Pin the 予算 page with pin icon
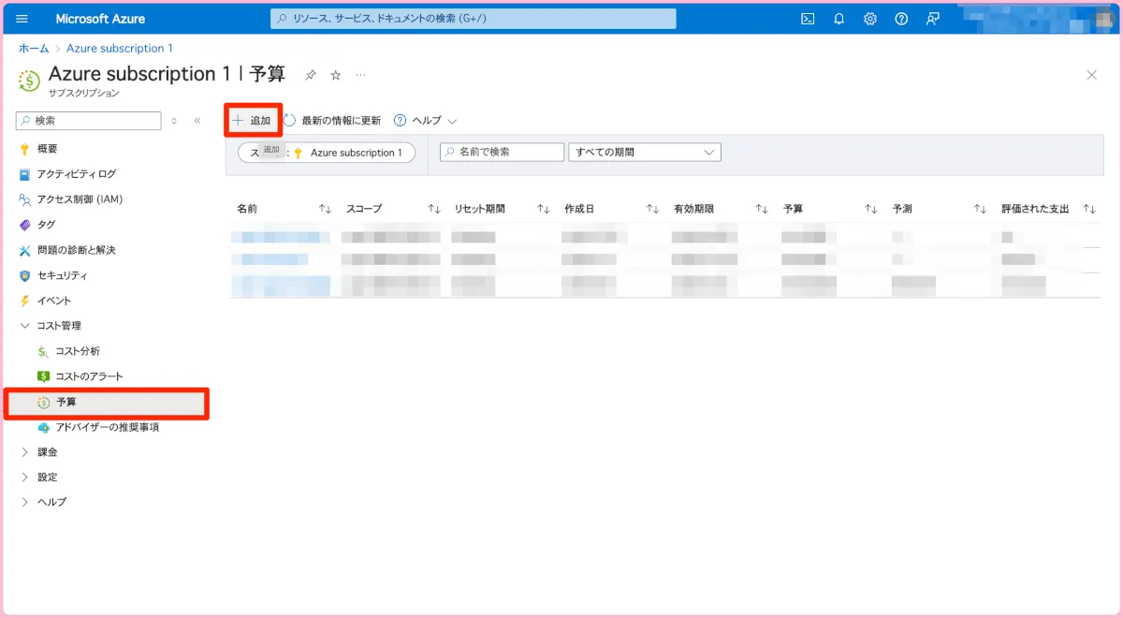Viewport: 1123px width, 618px height. (311, 75)
